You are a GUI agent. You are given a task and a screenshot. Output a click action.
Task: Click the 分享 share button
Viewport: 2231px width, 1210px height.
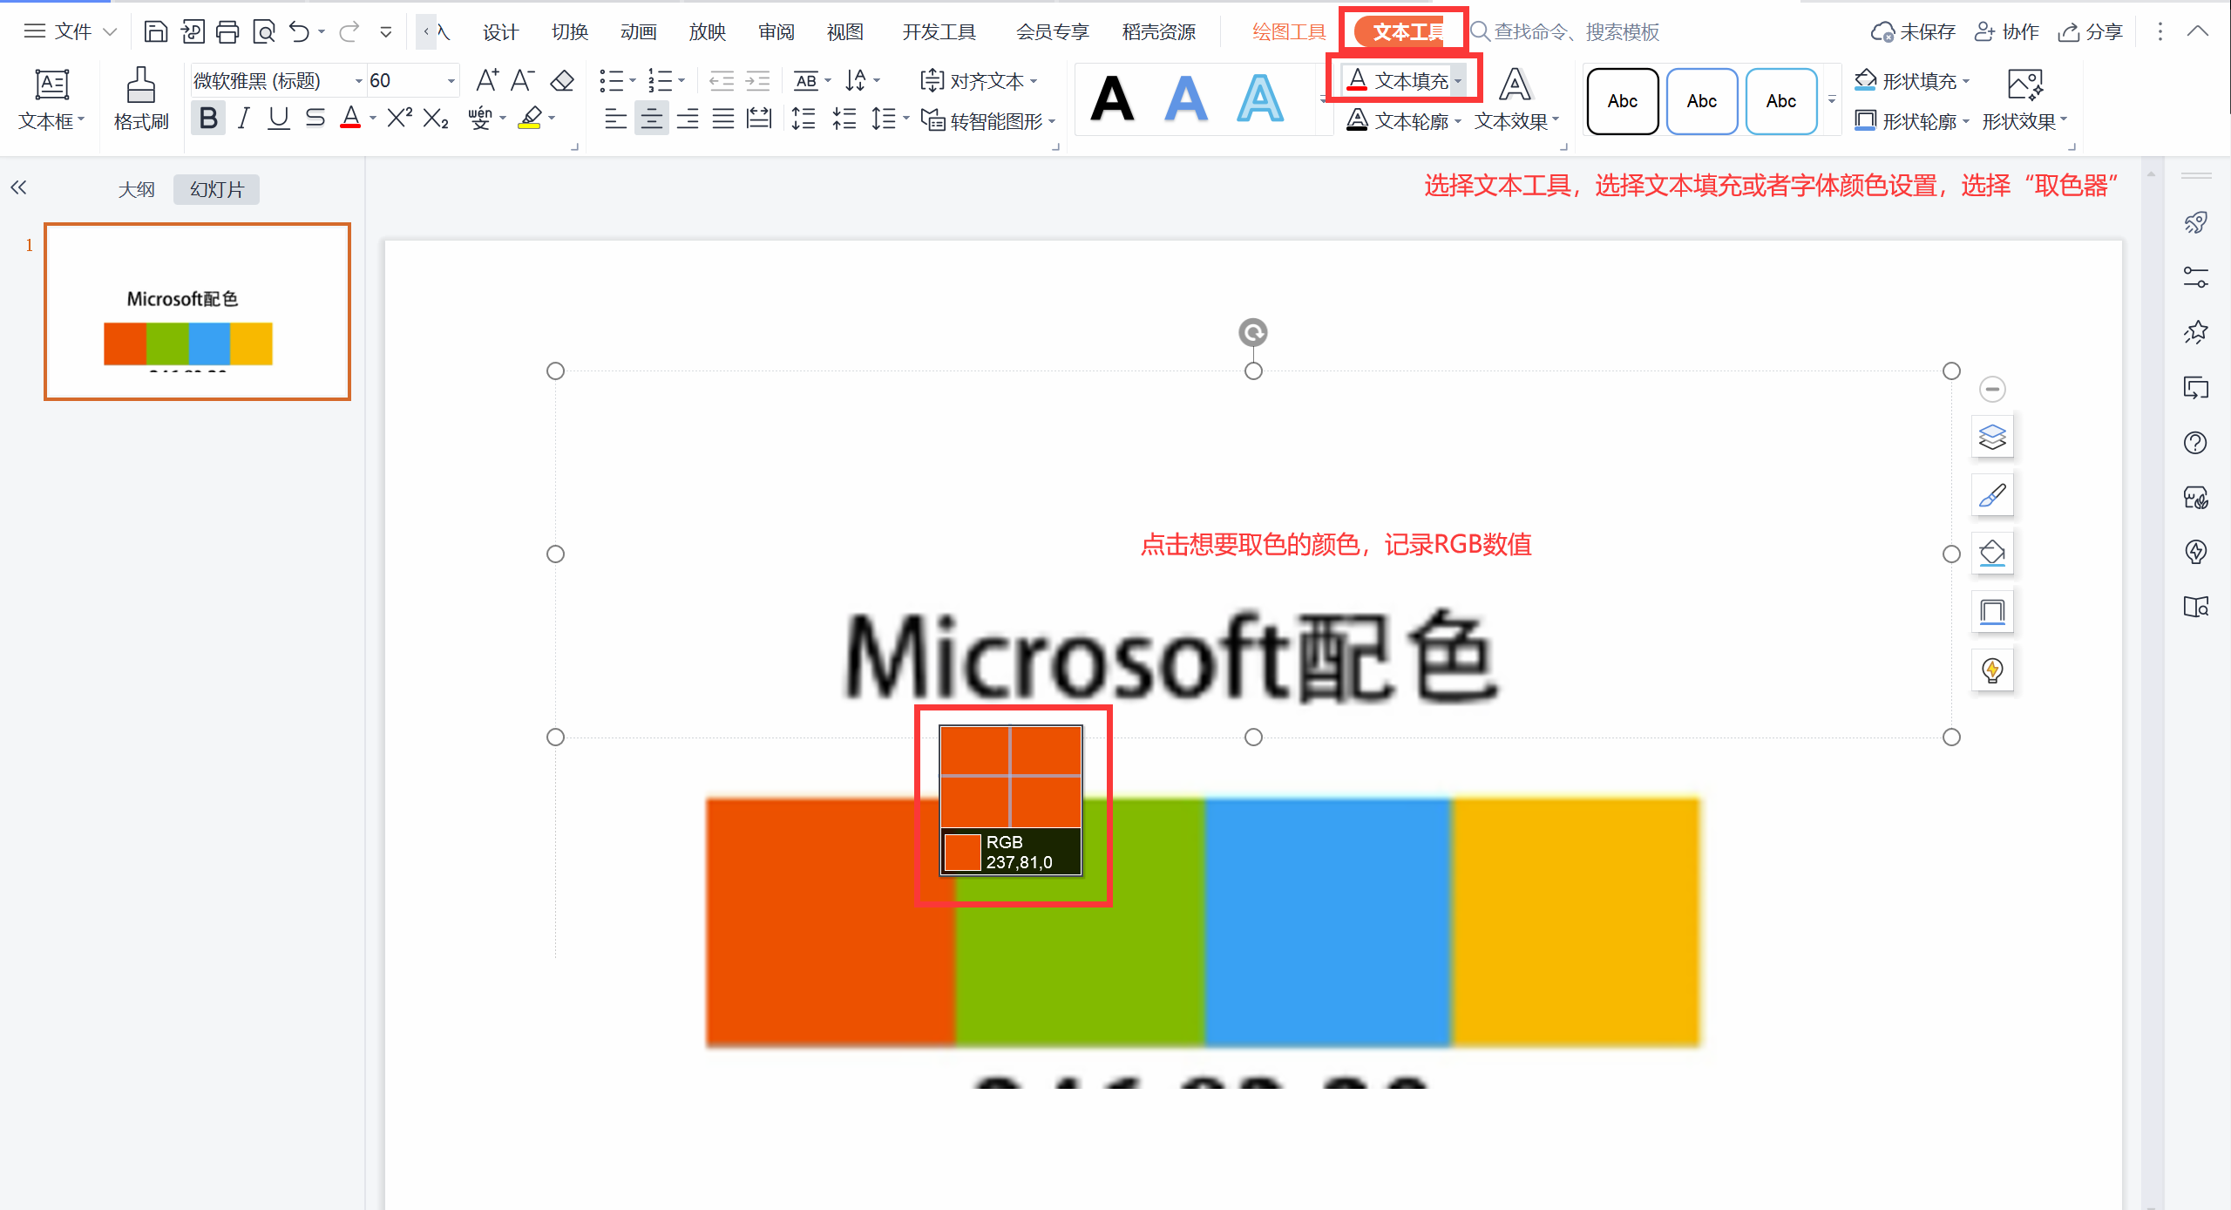point(2091,32)
